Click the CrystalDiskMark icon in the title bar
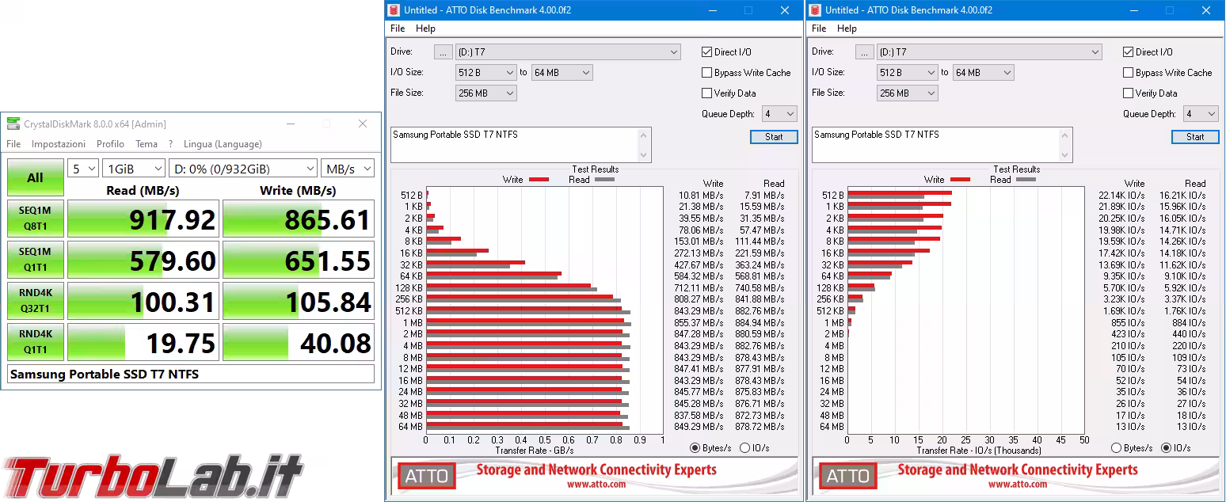The height and width of the screenshot is (502, 1226). pos(13,124)
